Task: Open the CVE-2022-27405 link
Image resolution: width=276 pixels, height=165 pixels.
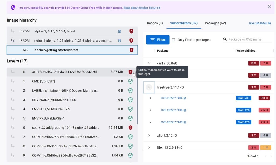Action: 173,122
